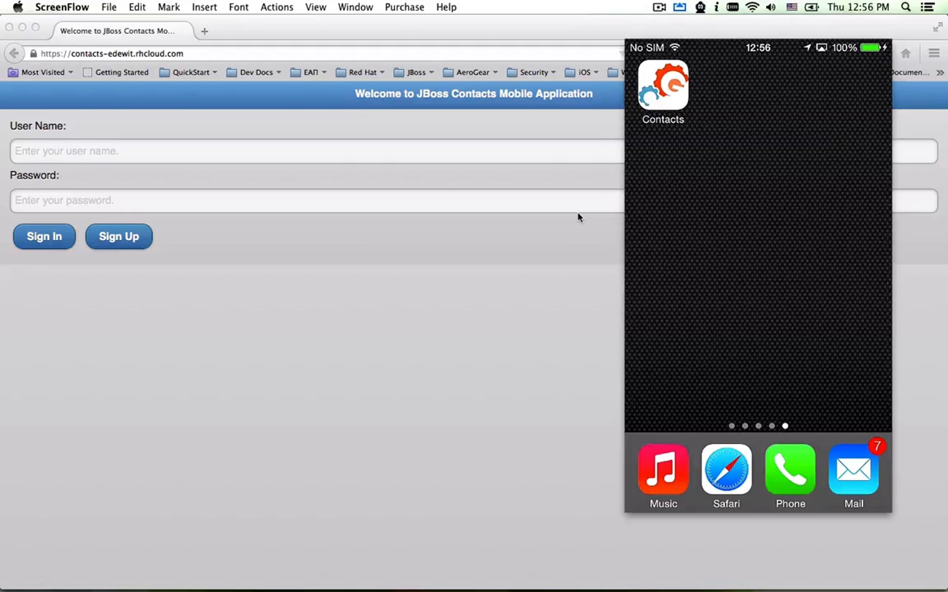
Task: Click the battery charging icon in the menu bar
Action: pyautogui.click(x=812, y=7)
